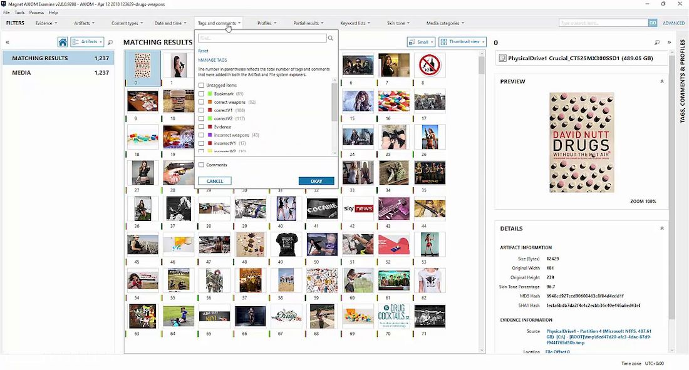The image size is (689, 370).
Task: Open the Evidence filter dropdown
Action: 46,23
